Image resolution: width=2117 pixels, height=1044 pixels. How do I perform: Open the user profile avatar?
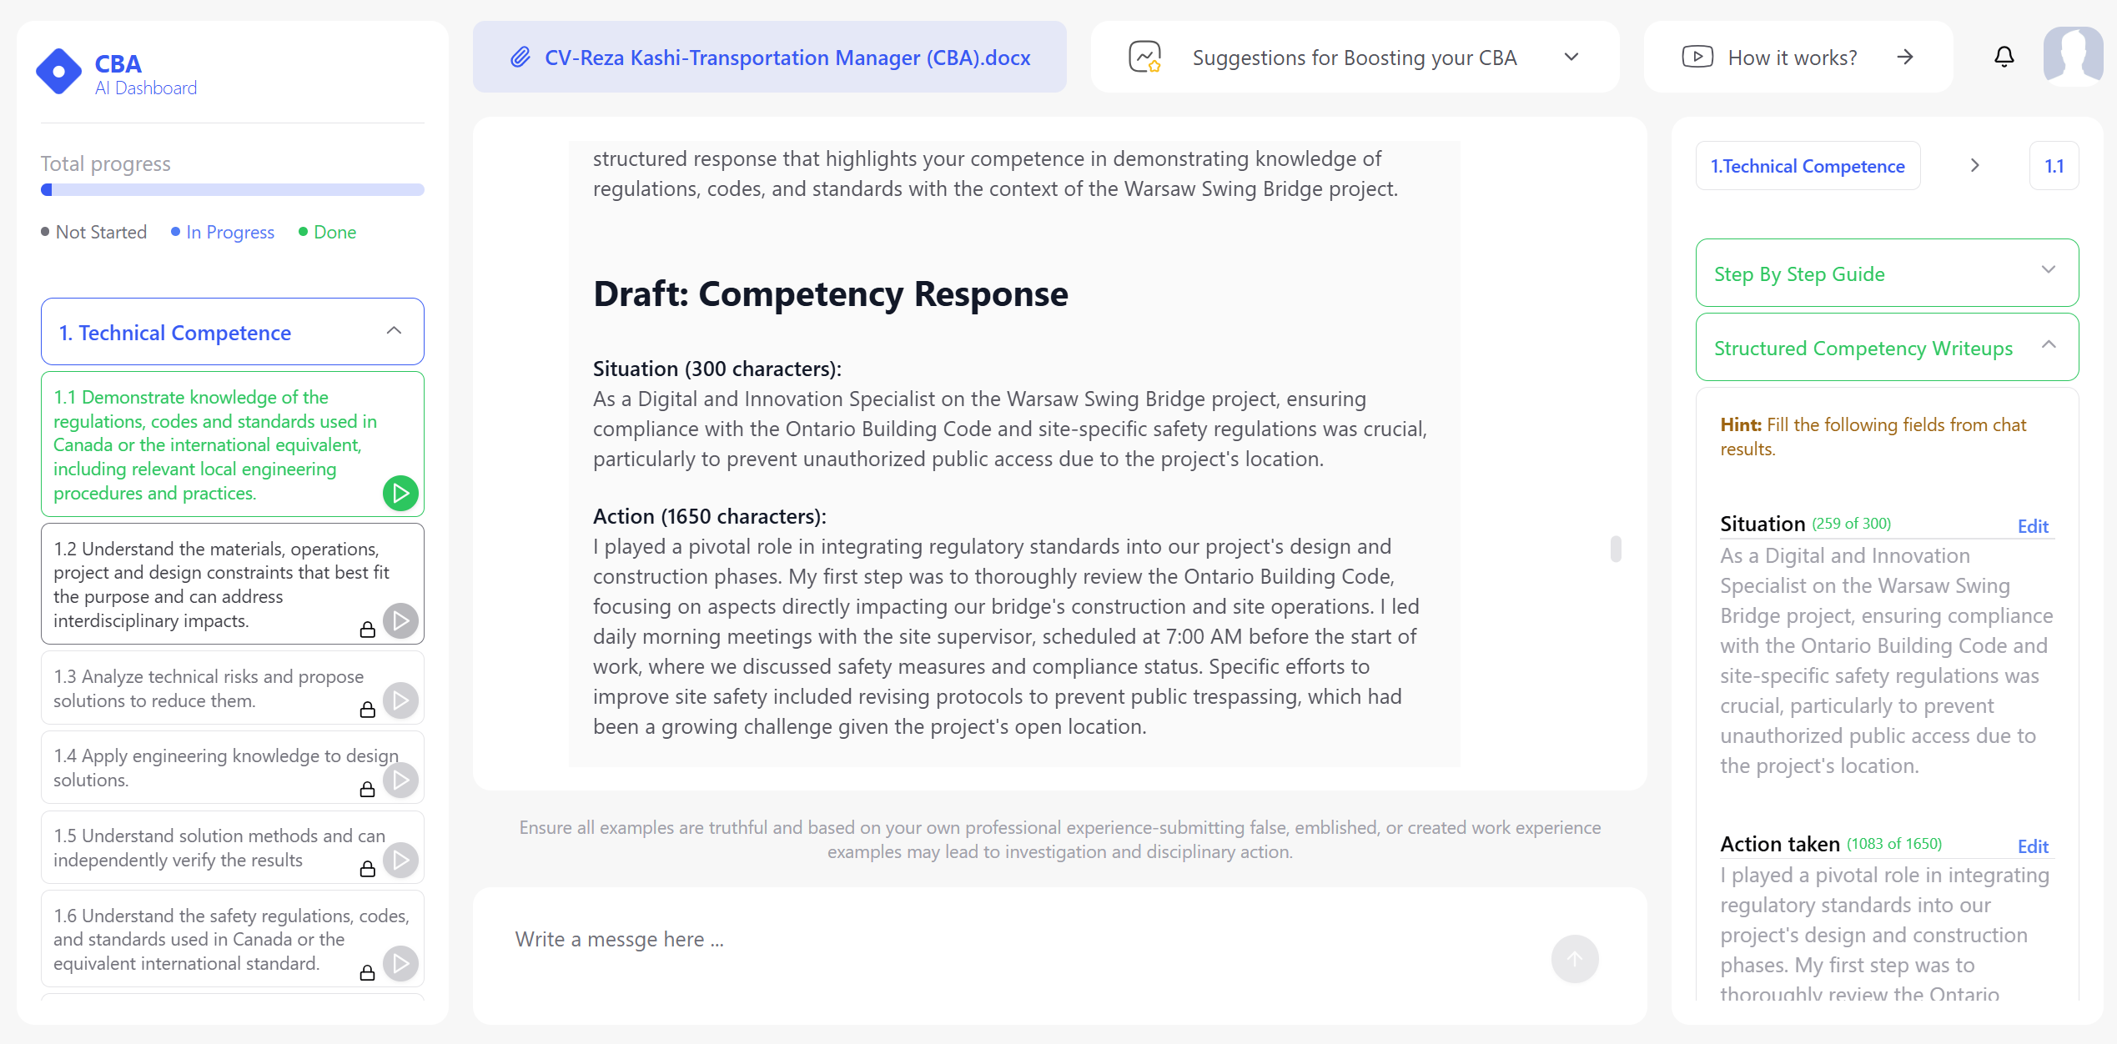click(2073, 57)
